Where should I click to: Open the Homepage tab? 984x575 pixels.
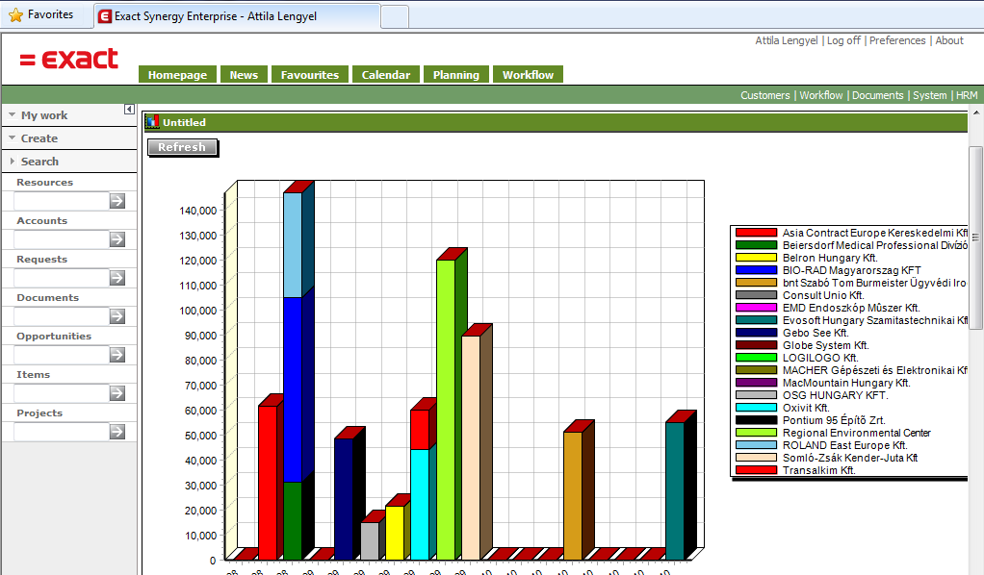click(x=177, y=75)
